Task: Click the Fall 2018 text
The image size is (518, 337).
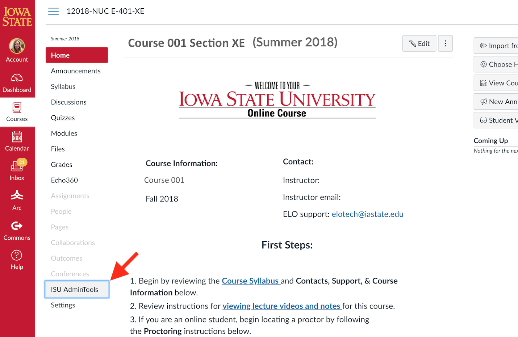Action: pyautogui.click(x=162, y=199)
